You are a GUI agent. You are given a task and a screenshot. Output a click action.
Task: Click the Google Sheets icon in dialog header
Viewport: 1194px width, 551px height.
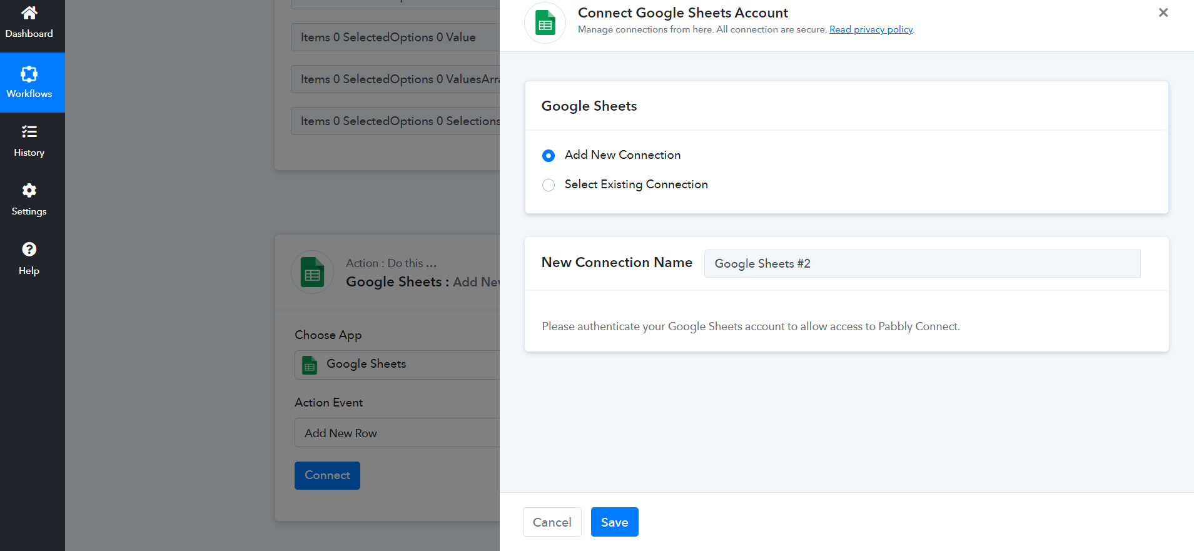click(x=545, y=23)
